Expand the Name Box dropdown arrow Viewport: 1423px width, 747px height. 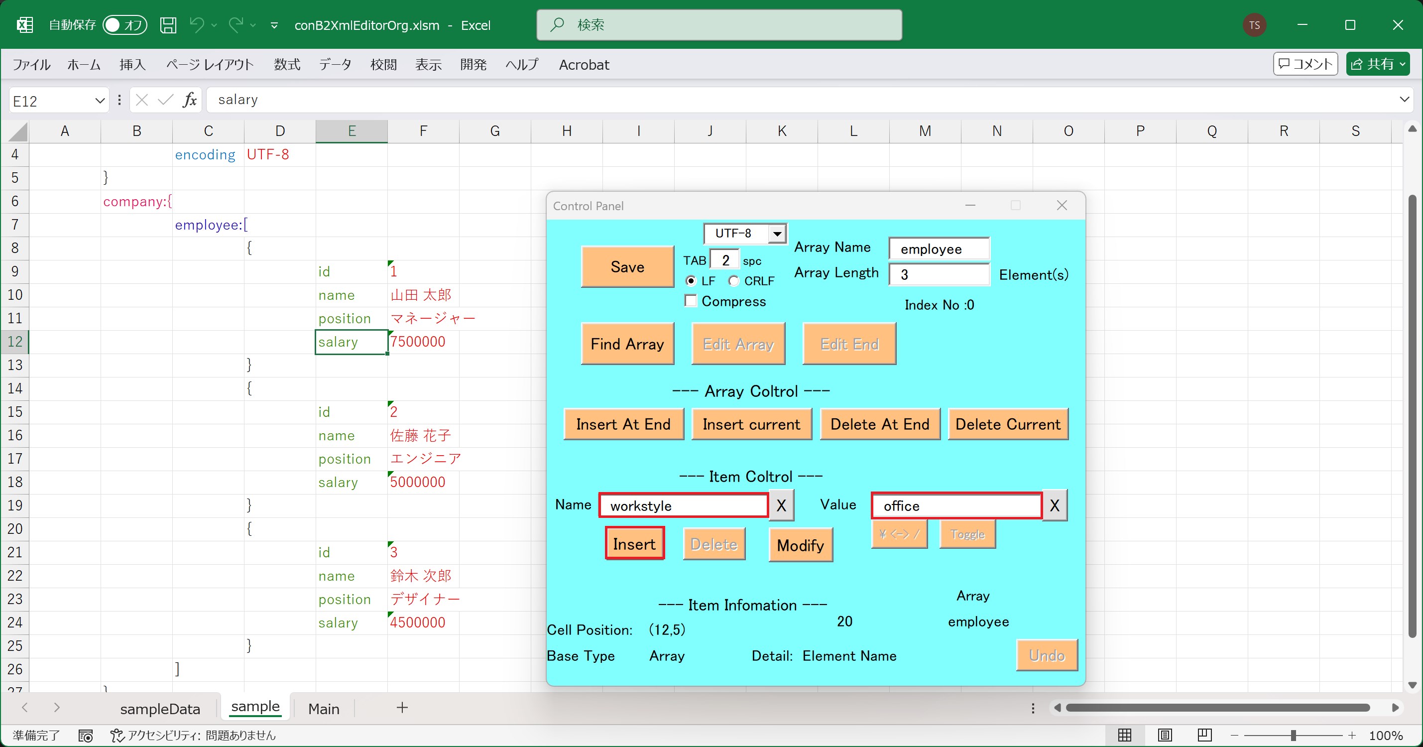[x=100, y=101]
